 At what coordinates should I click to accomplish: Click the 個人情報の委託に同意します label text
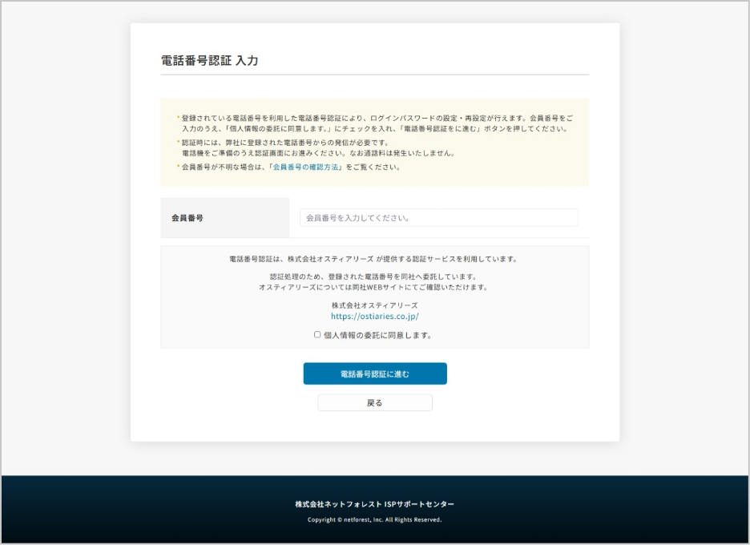coord(377,336)
